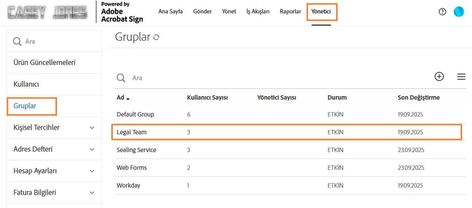Go to the İş Akışları tab
The height and width of the screenshot is (208, 472).
point(258,12)
